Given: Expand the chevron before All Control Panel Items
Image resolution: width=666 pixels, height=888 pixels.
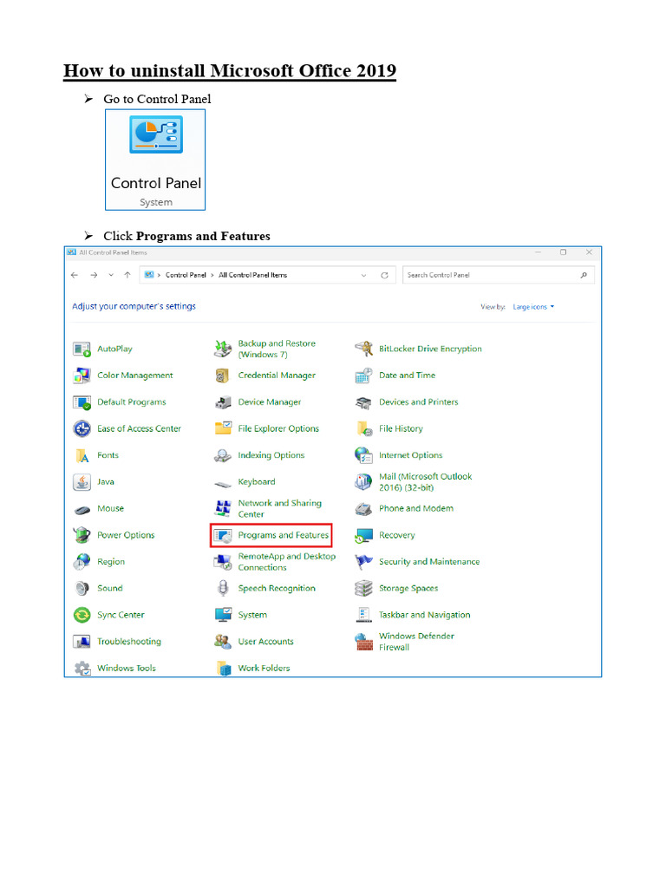Looking at the screenshot, I should coord(212,275).
